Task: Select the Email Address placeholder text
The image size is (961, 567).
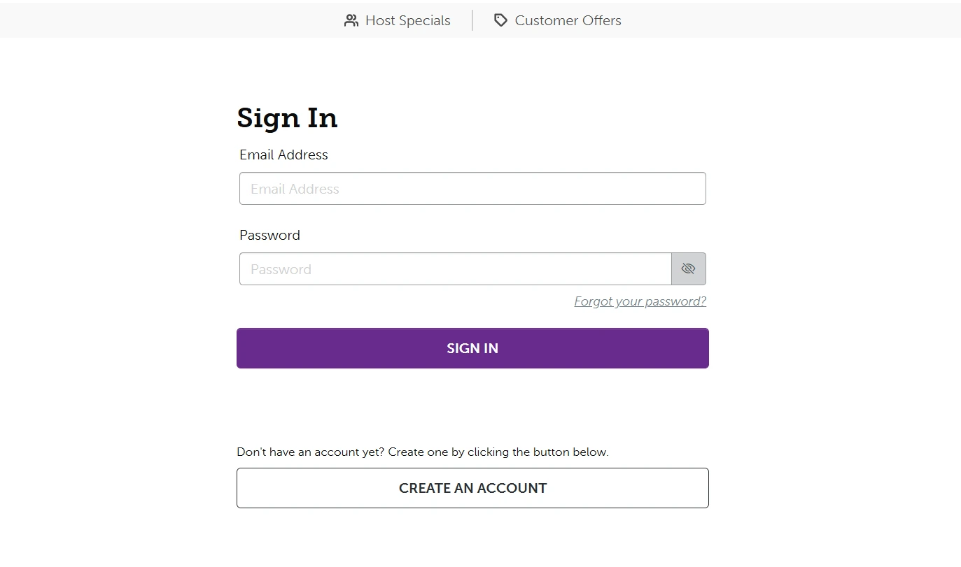Action: [x=295, y=189]
